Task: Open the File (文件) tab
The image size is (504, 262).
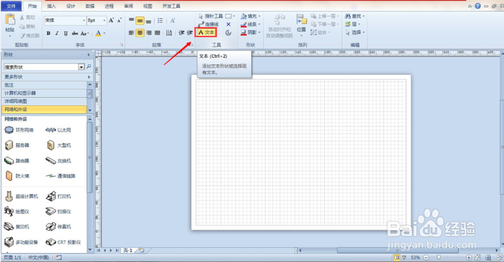Action: pyautogui.click(x=11, y=6)
